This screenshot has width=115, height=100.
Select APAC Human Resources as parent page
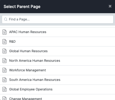(58, 32)
